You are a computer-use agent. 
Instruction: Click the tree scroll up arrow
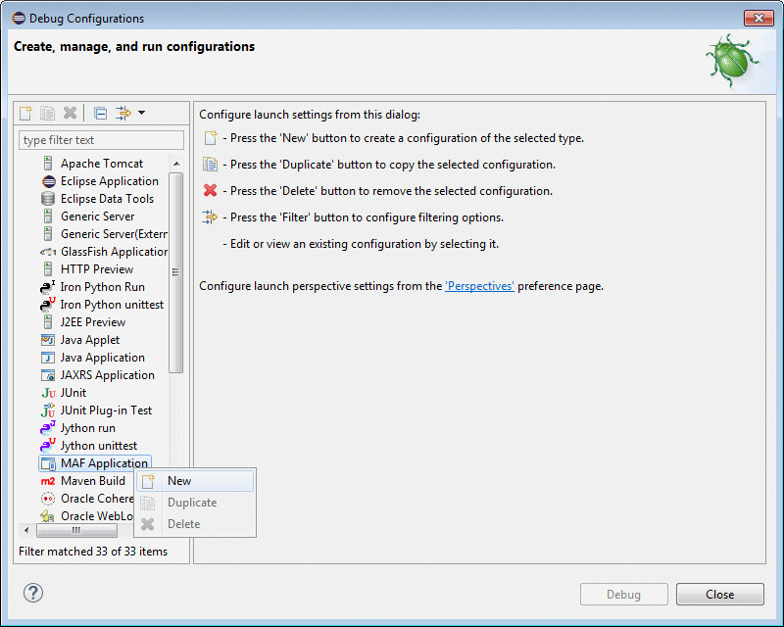pos(176,164)
